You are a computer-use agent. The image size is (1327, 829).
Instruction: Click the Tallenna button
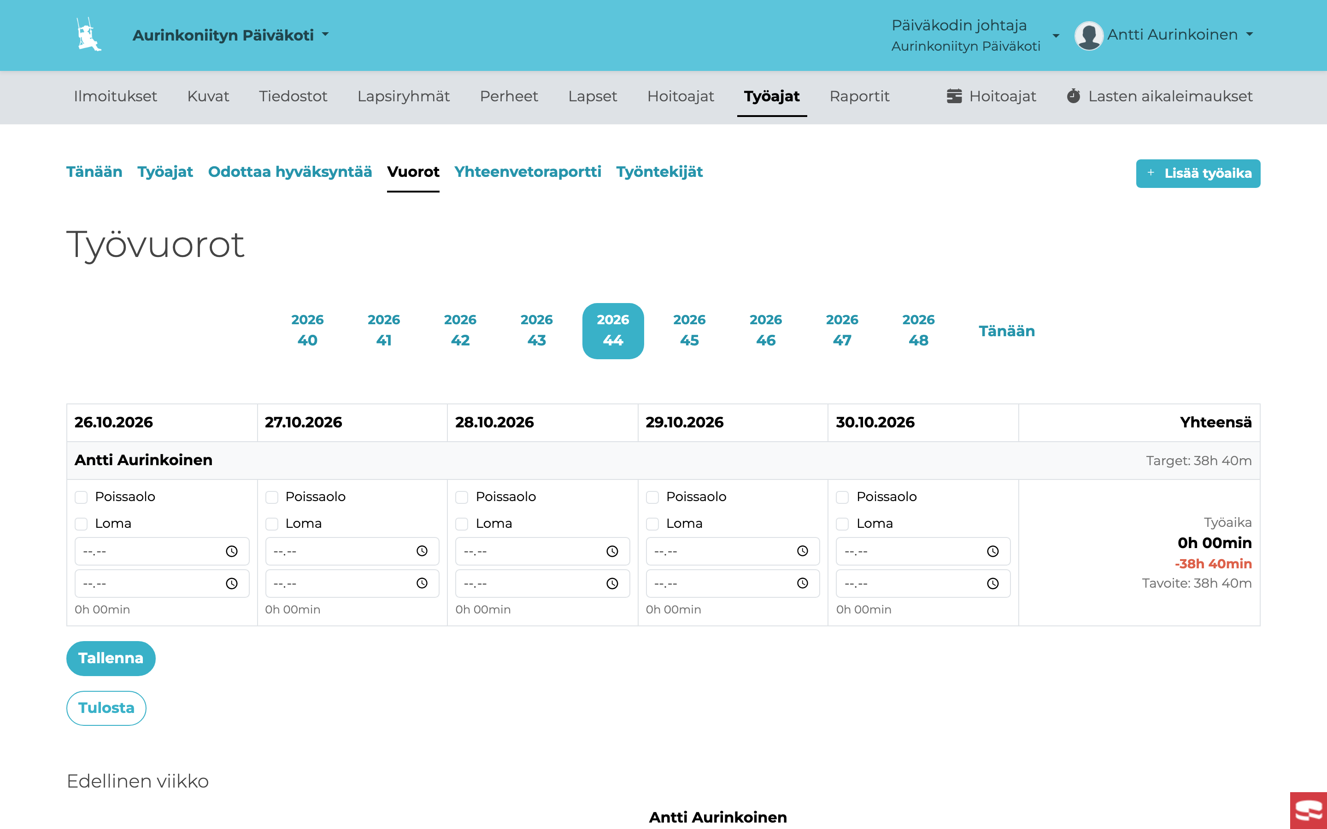click(111, 658)
